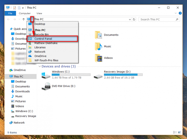Open the Computer ribbon tab
The width and height of the screenshot is (187, 139).
(x=25, y=13)
